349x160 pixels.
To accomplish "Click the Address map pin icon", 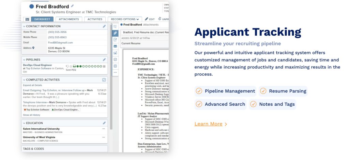I will (x=33, y=48).
